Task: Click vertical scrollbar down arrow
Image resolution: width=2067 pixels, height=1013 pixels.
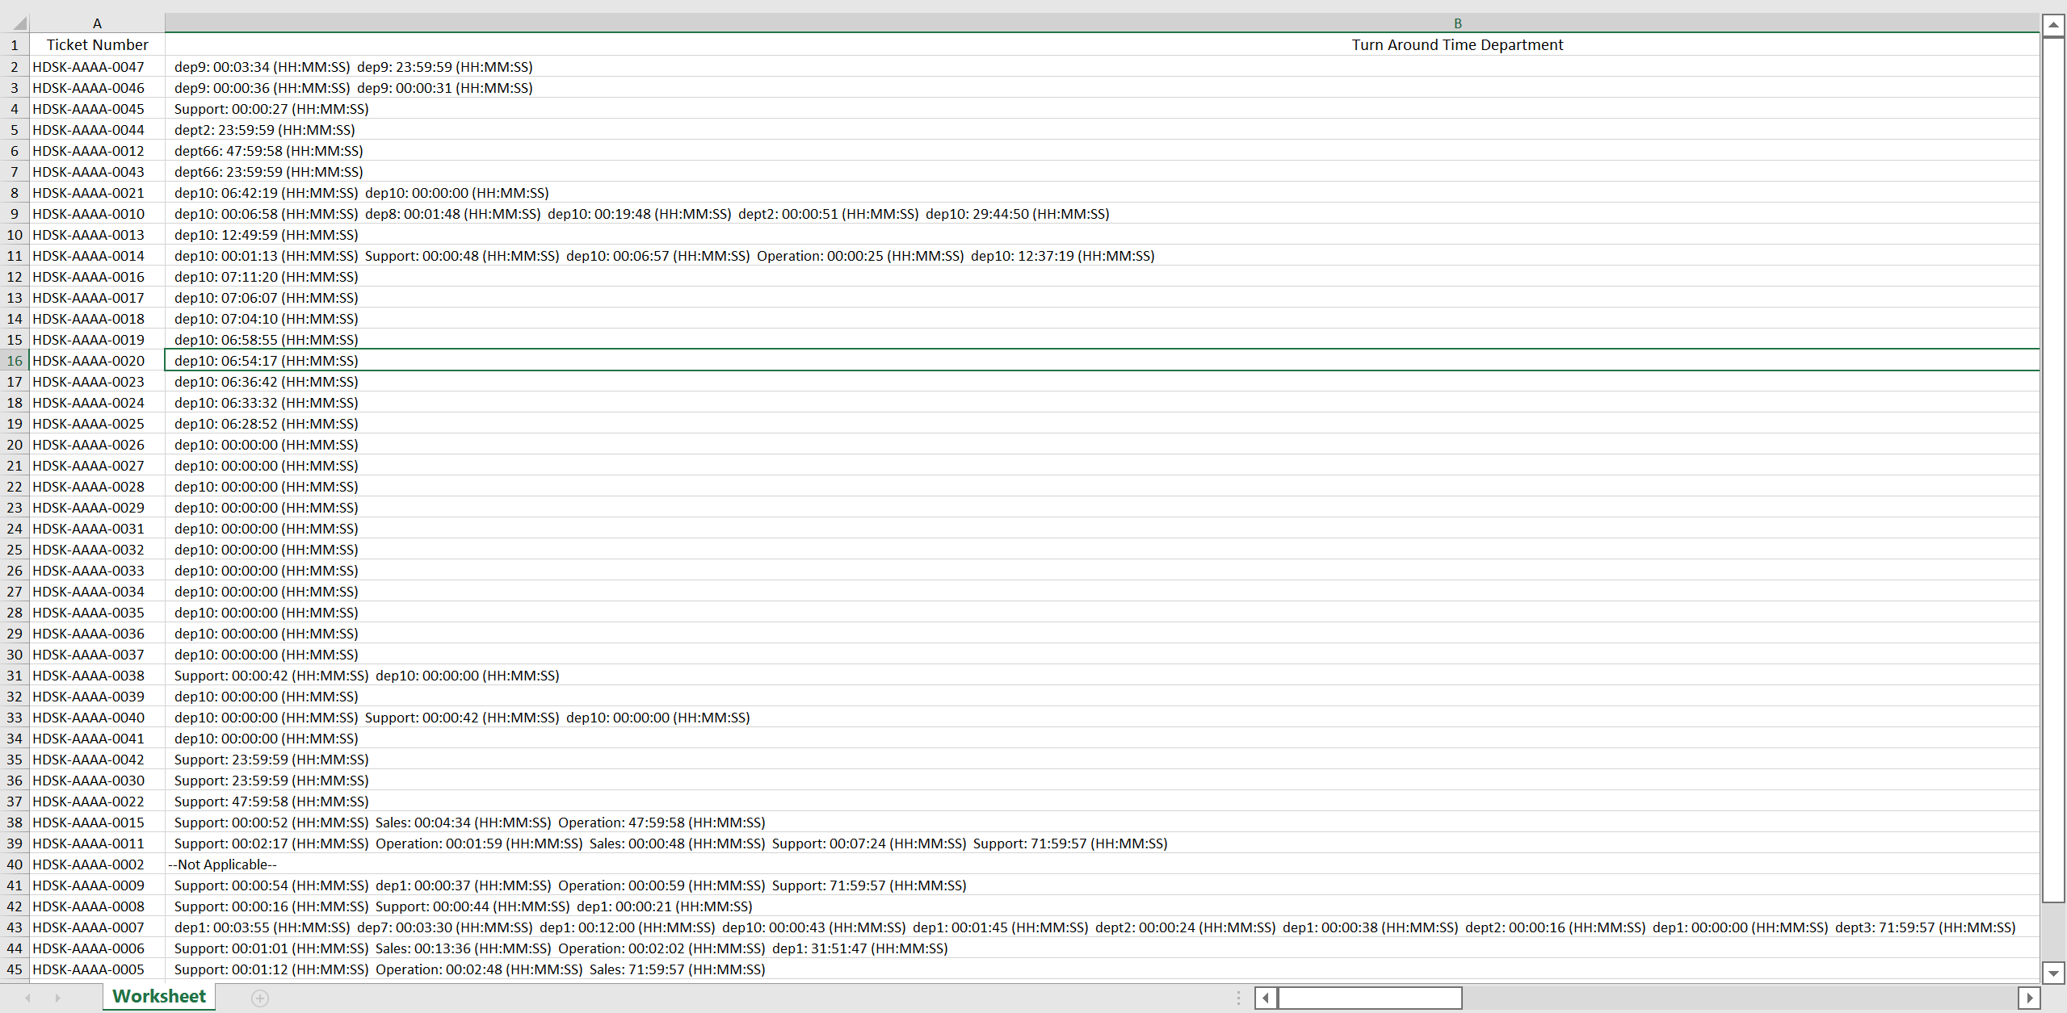Action: point(2053,973)
